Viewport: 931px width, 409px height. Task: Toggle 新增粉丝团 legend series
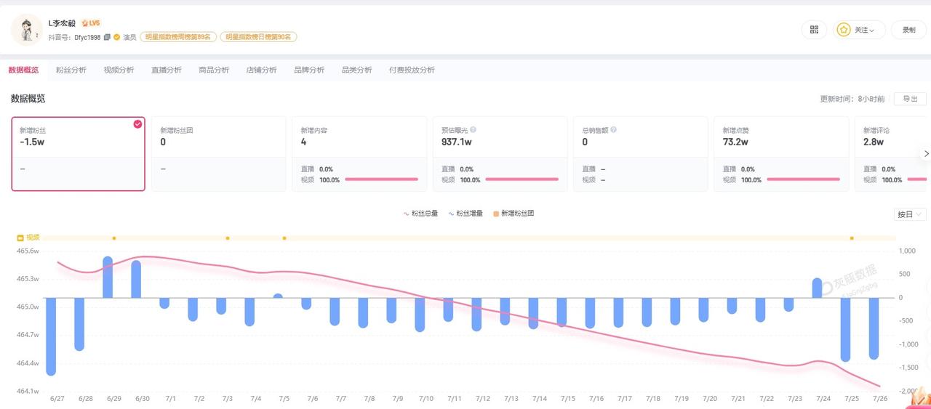(514, 214)
